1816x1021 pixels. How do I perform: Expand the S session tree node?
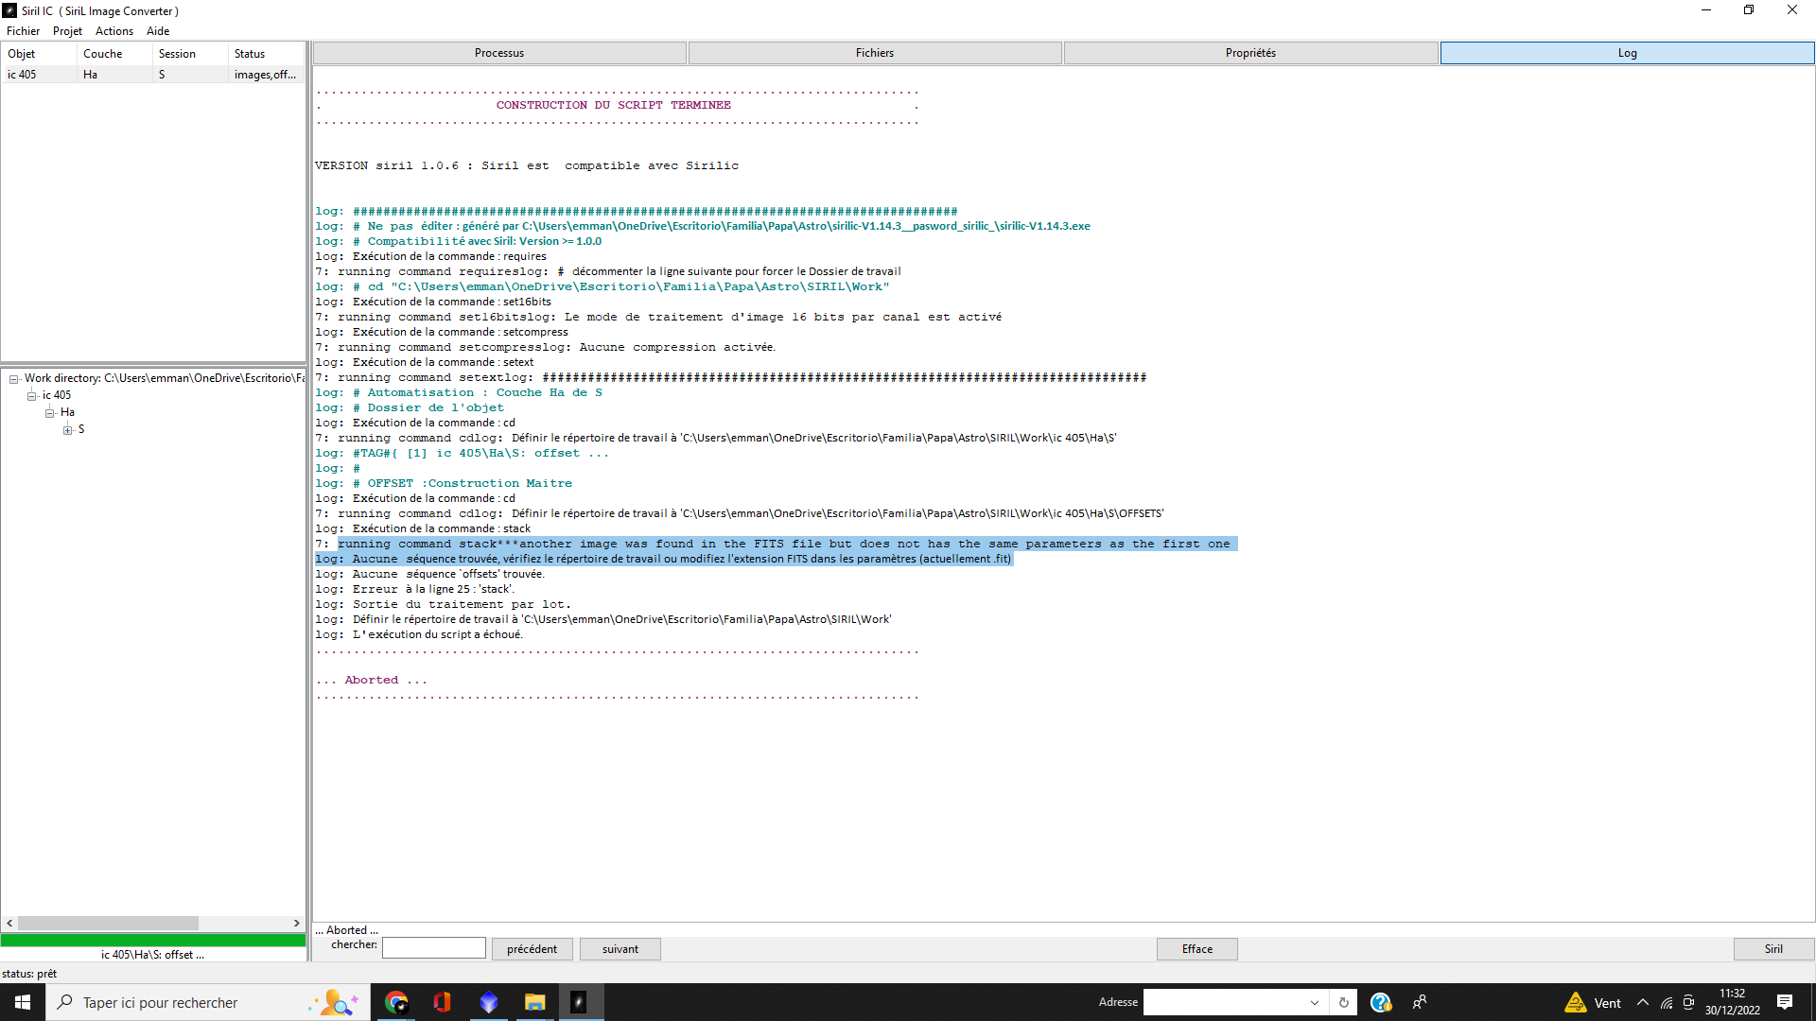pyautogui.click(x=67, y=430)
